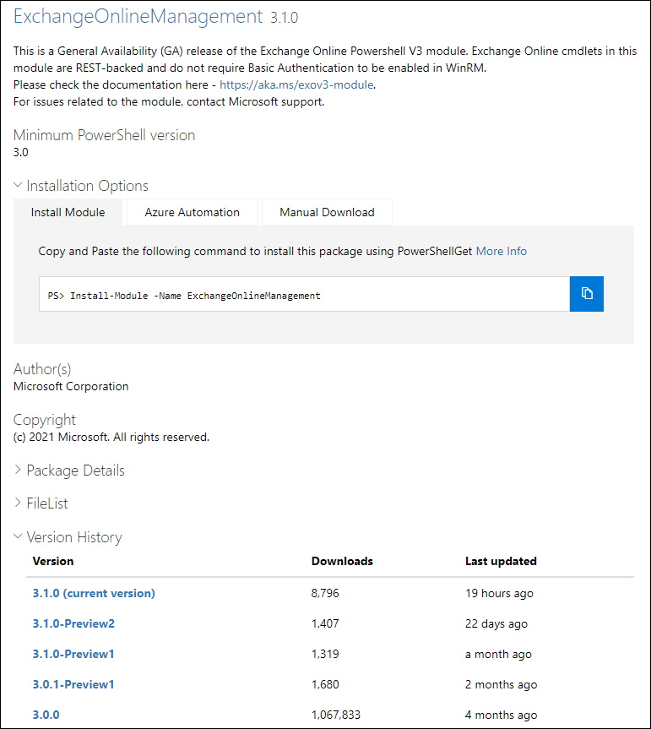Click the '2 months ago' cell

pos(501,684)
